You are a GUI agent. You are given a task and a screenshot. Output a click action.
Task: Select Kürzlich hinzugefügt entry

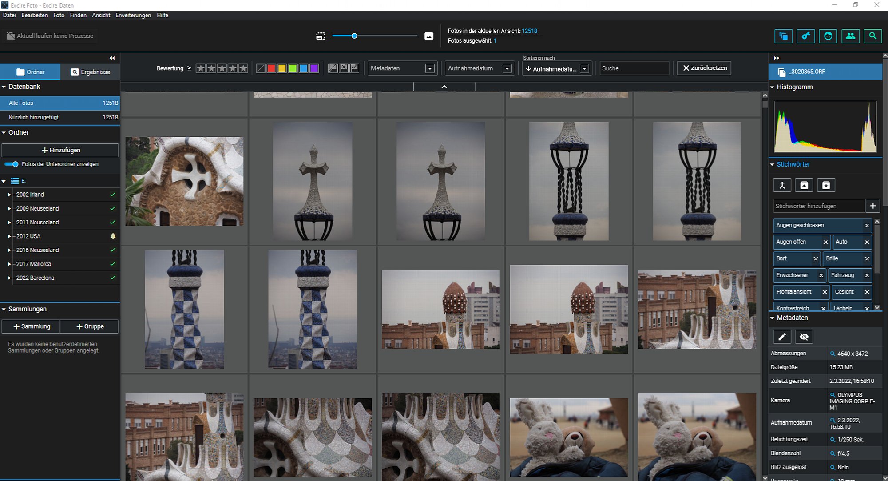coord(60,117)
